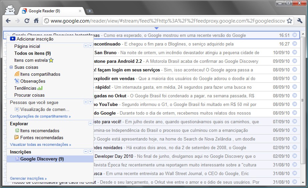The width and height of the screenshot is (308, 188).
Task: Click the browser forward arrow
Action: 17,21
